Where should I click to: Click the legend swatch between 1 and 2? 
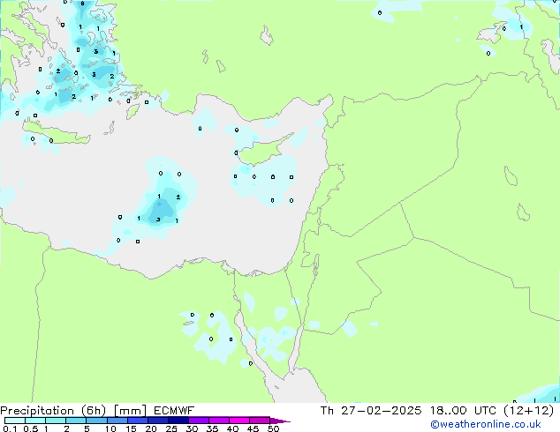coord(56,421)
